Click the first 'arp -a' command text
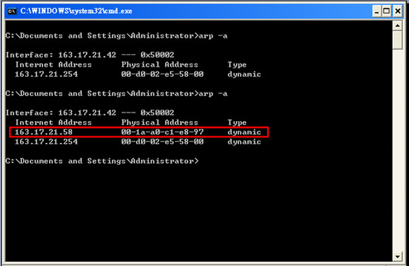Image resolution: width=409 pixels, height=266 pixels. tap(213, 36)
